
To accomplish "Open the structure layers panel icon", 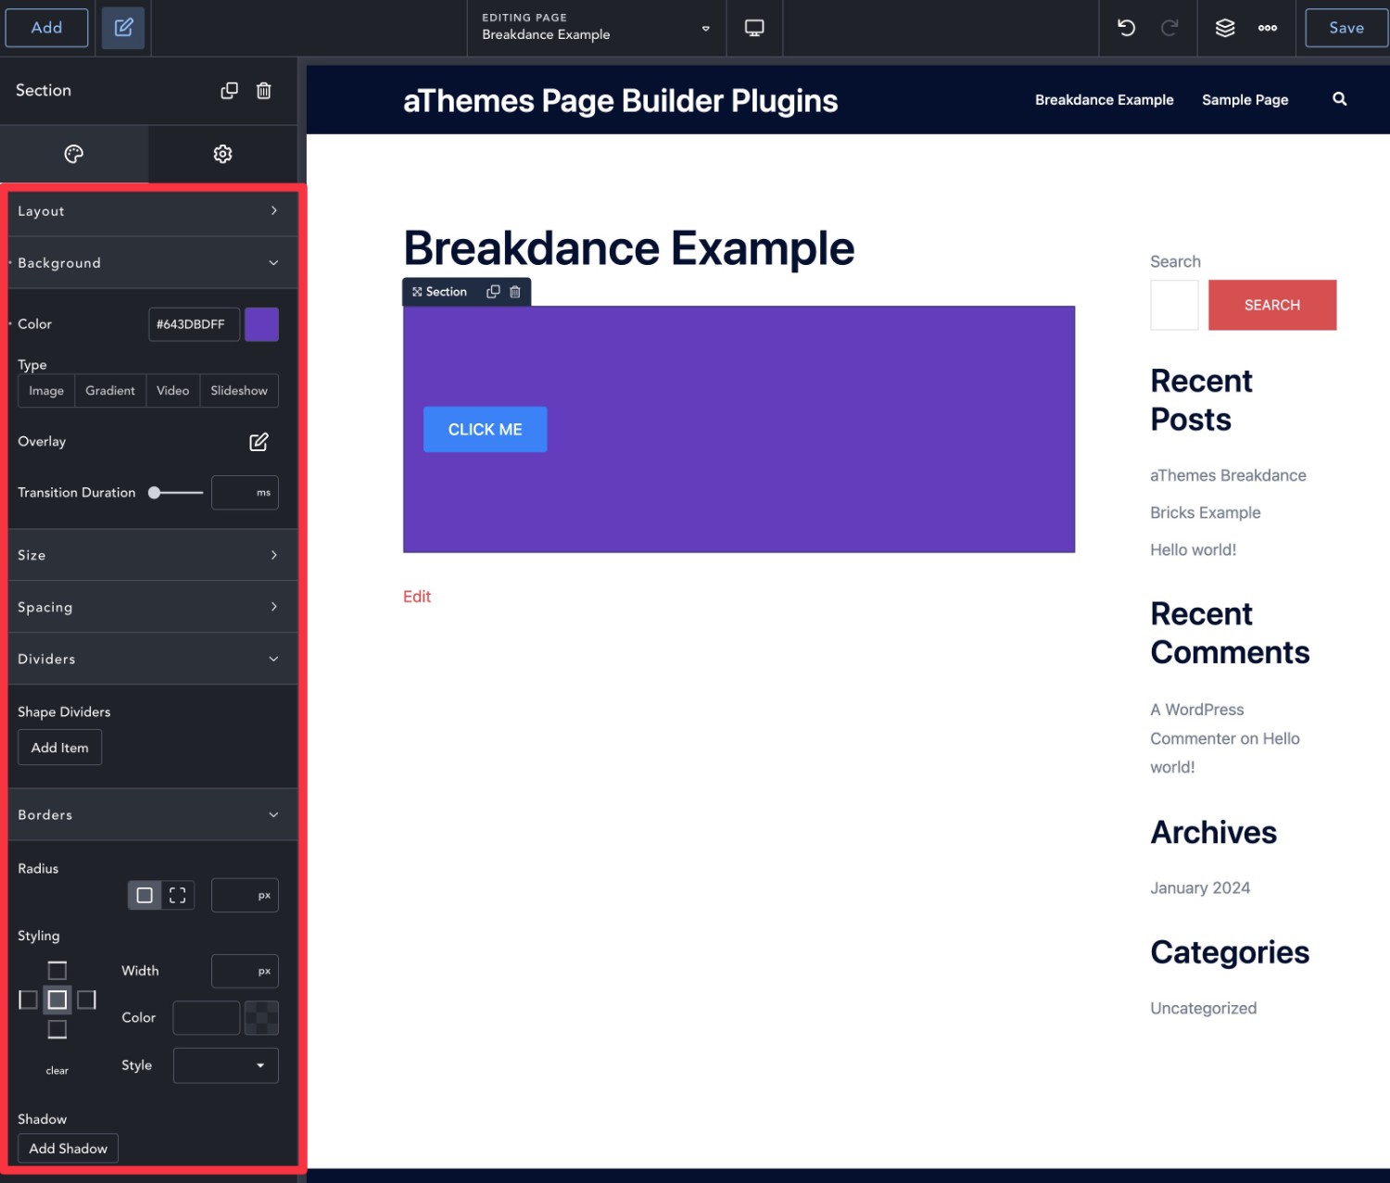I will pyautogui.click(x=1225, y=28).
